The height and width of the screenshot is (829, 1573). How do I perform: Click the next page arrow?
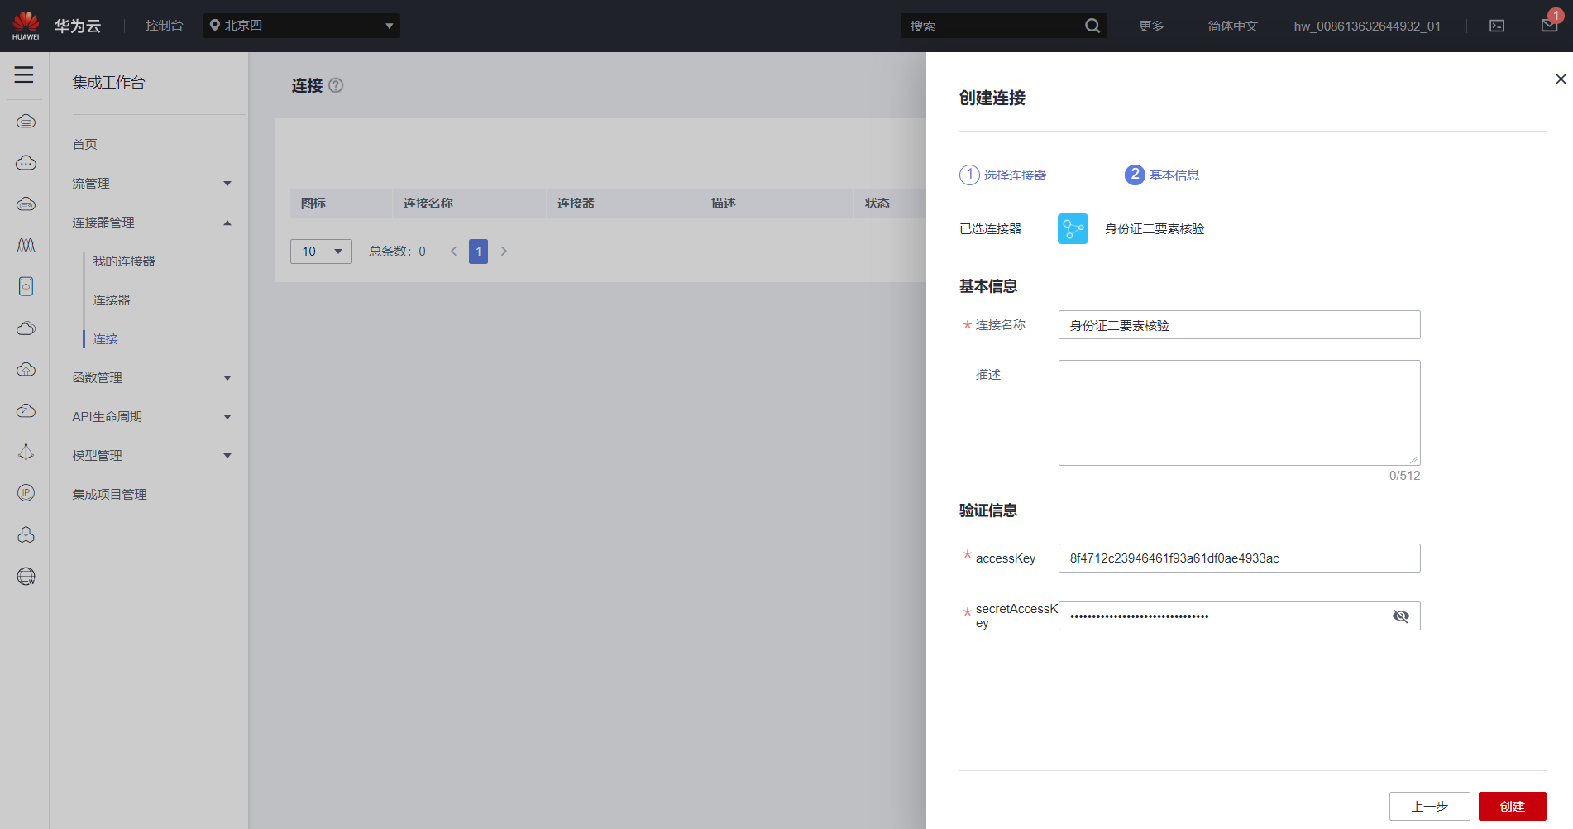point(504,252)
